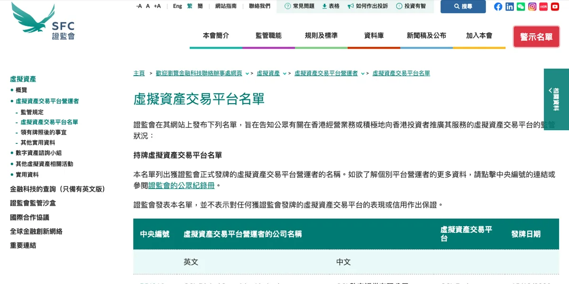Open SFC LinkedIn page icon

tap(510, 7)
